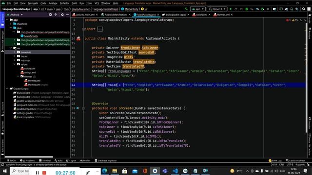Viewport: 312px width, 175px height.
Task: Click Select Opened File target icon
Action: coord(50,15)
